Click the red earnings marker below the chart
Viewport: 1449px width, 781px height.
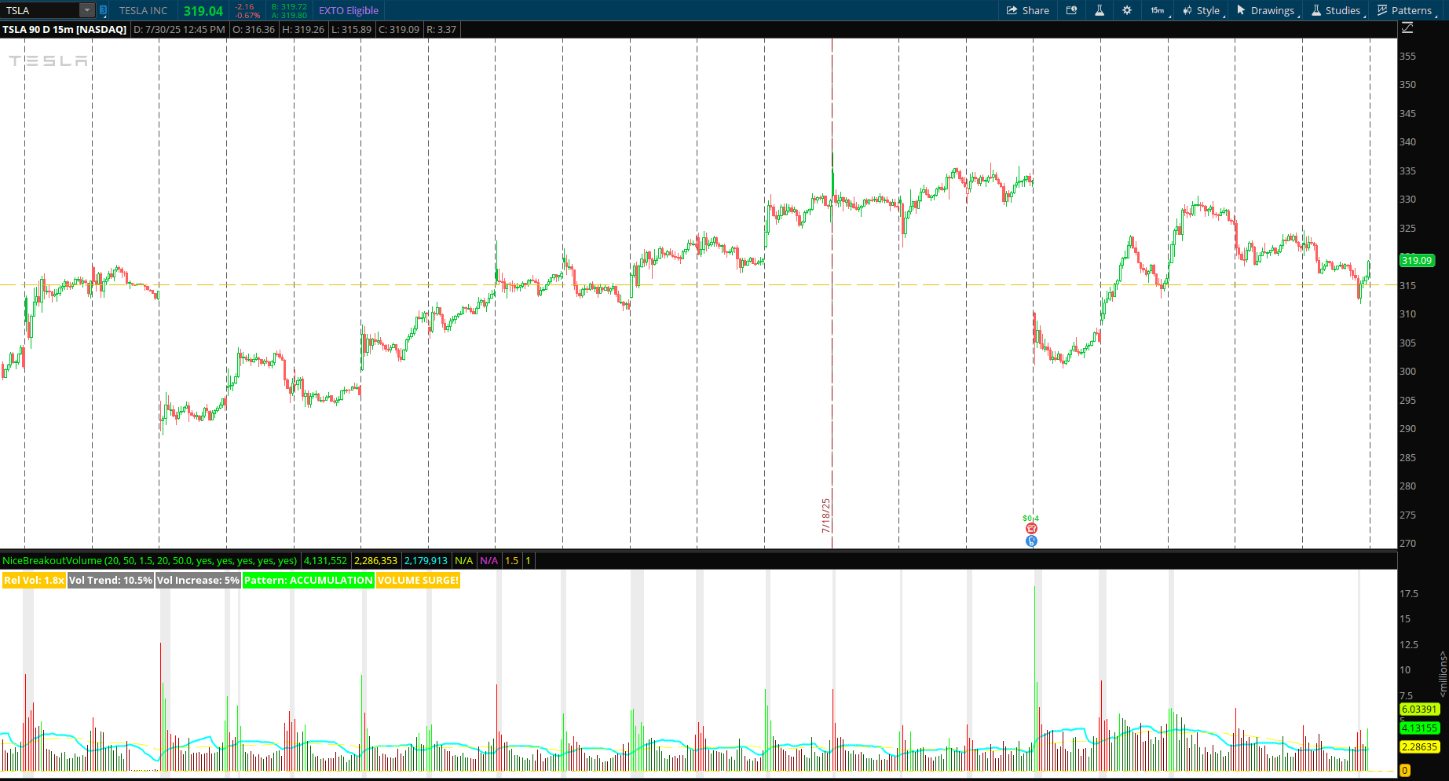(x=1031, y=528)
